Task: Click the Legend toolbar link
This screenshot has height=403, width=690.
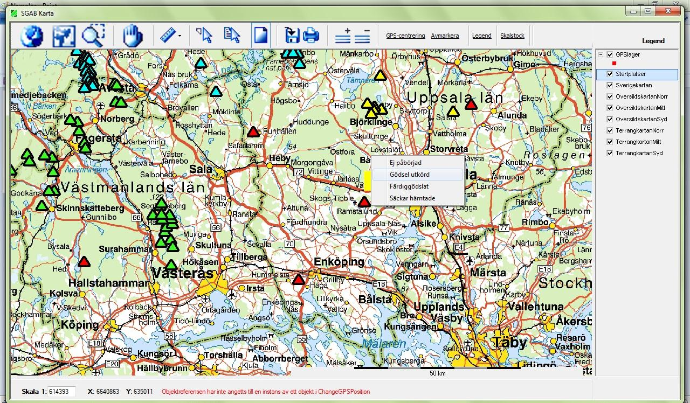Action: click(482, 36)
